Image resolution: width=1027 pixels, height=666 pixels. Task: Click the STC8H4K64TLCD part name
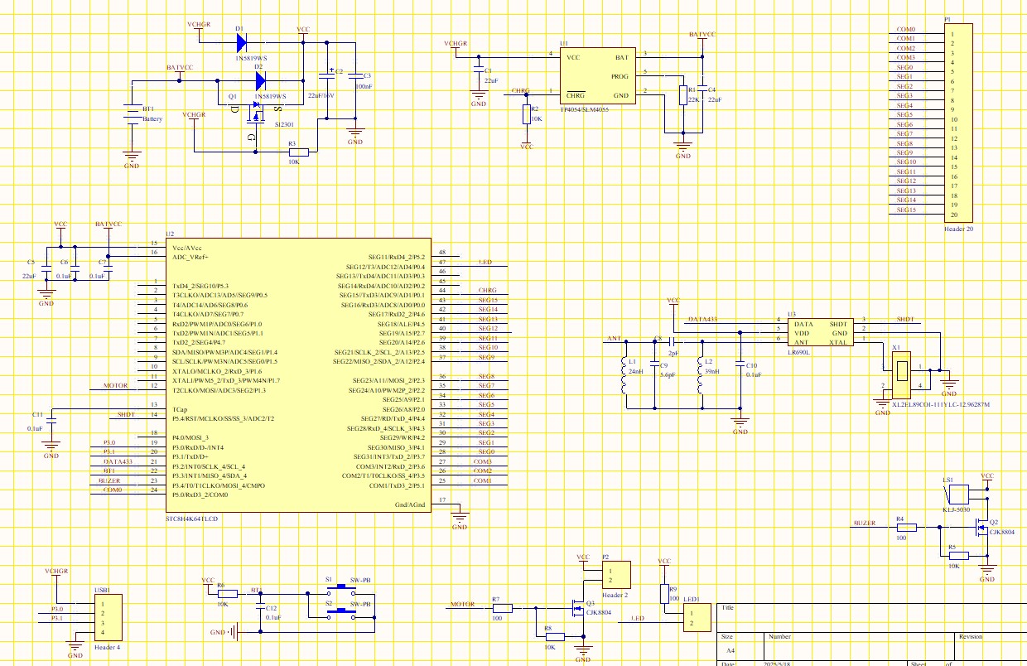point(191,518)
